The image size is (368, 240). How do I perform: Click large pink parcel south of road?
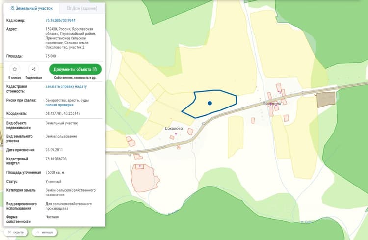point(144,179)
